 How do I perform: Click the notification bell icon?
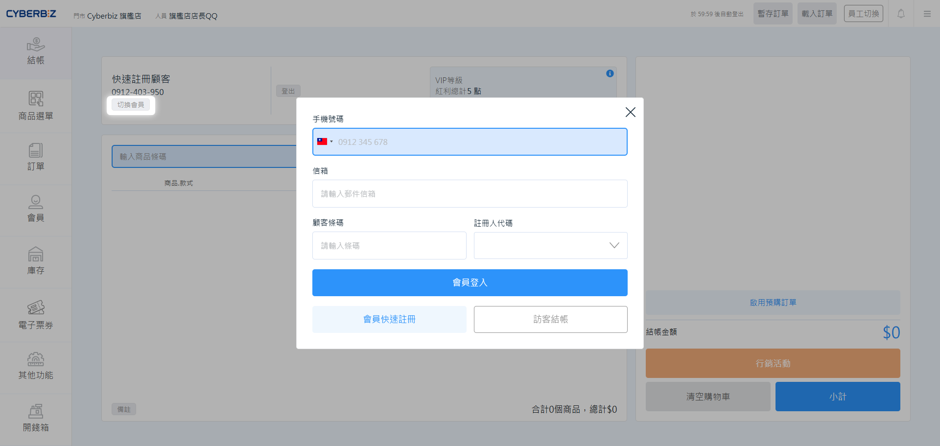point(901,14)
